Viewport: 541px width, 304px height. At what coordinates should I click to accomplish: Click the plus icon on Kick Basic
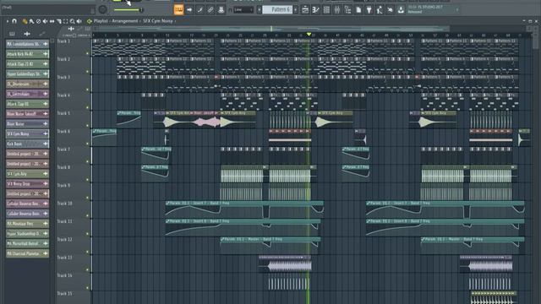45,144
